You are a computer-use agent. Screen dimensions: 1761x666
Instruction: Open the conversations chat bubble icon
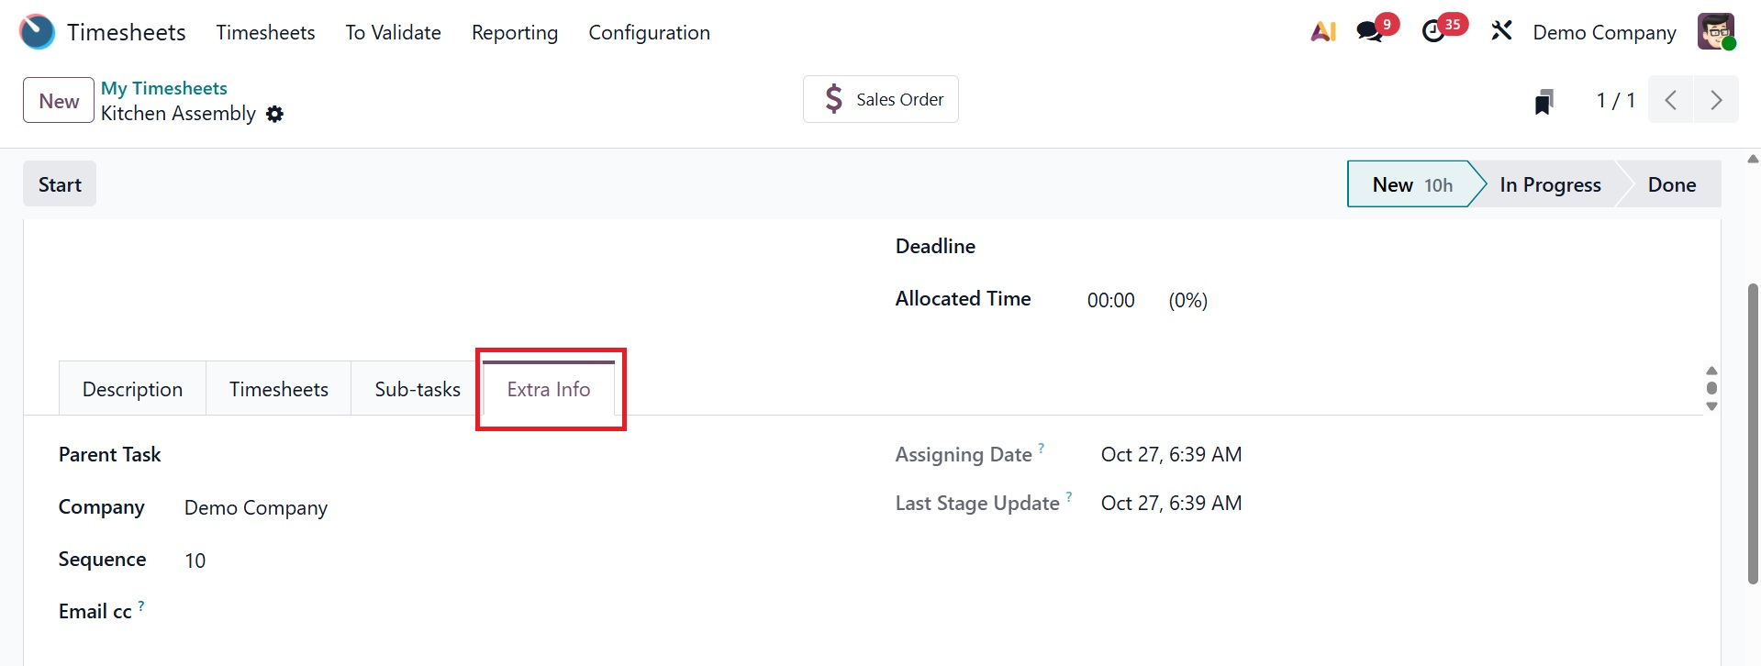[x=1369, y=32]
